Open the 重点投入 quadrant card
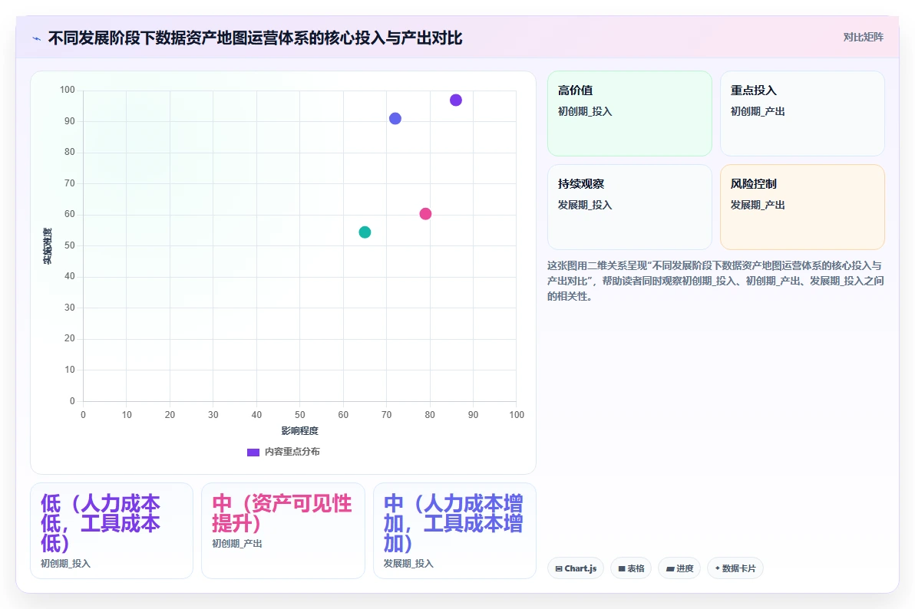The height and width of the screenshot is (609, 915). coord(802,114)
